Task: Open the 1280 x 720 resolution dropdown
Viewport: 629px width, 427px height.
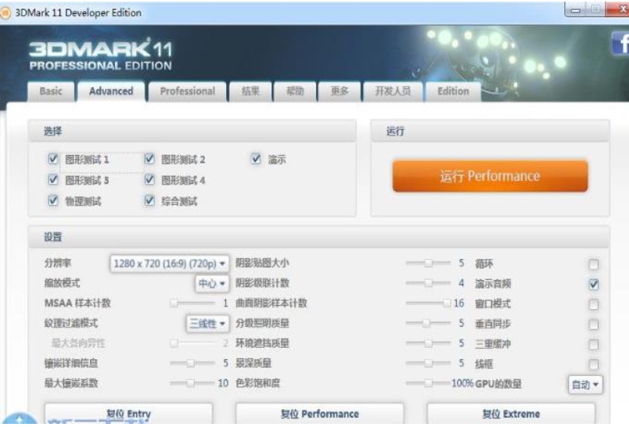Action: point(170,264)
